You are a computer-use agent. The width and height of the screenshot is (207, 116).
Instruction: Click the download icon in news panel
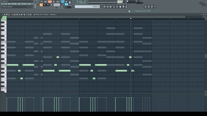pyautogui.click(x=129, y=11)
